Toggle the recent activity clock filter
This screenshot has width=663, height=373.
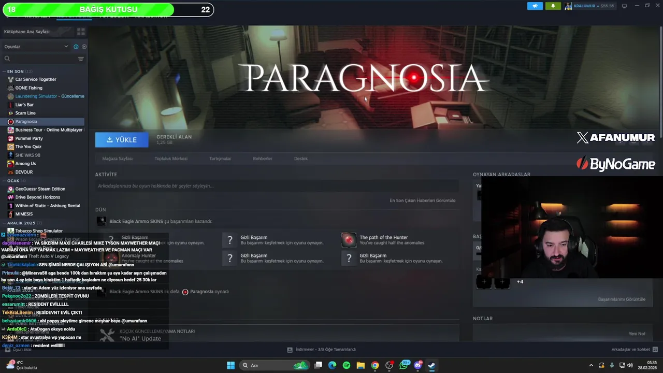pos(76,47)
